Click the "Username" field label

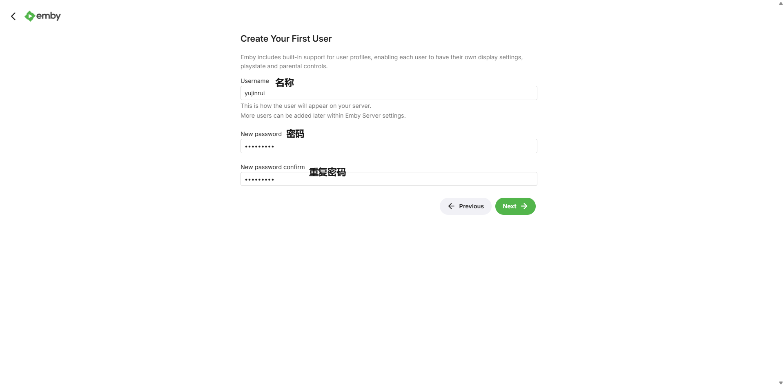254,81
